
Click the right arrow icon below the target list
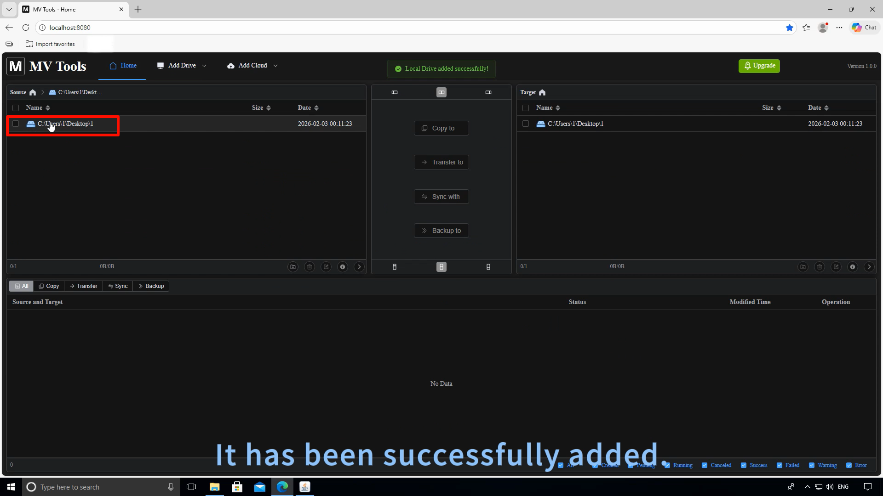tap(869, 266)
